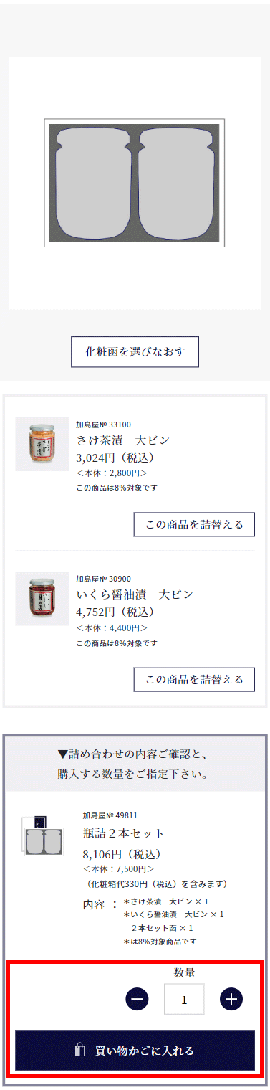Decrease quantity with the minus icon
The image size is (270, 1090).
[x=138, y=999]
